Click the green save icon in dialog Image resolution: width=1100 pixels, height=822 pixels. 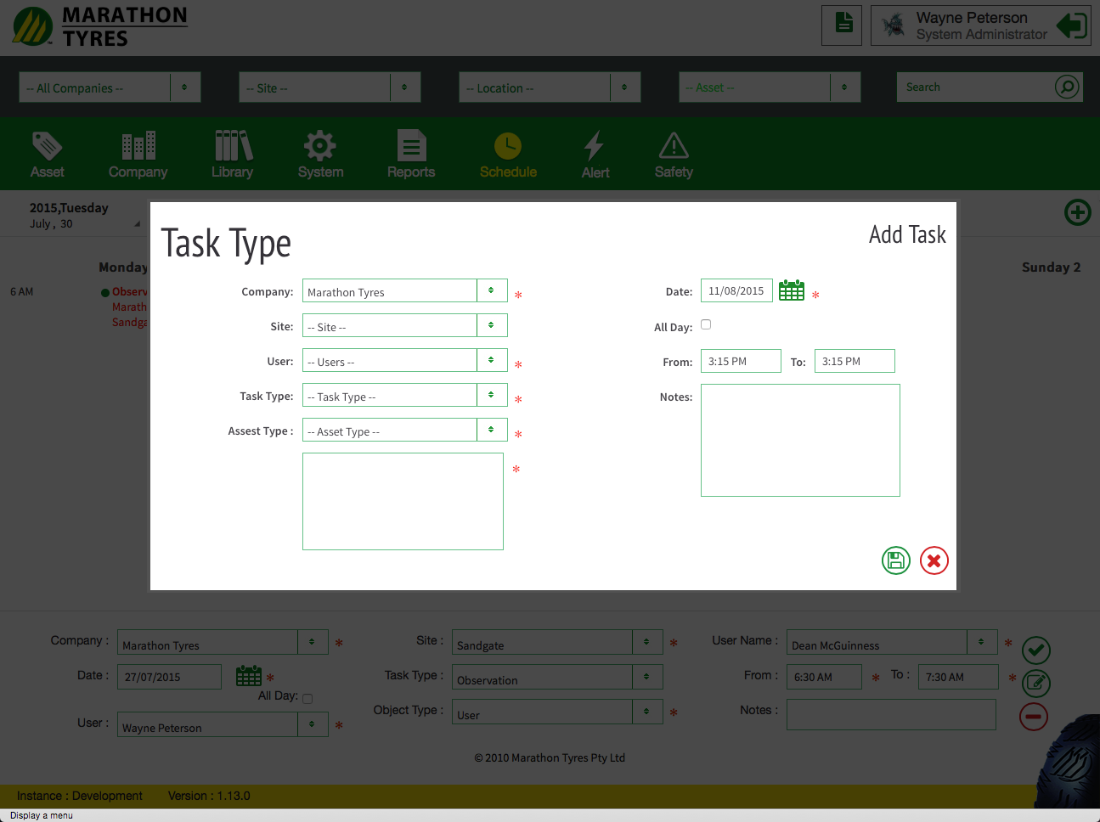tap(895, 560)
